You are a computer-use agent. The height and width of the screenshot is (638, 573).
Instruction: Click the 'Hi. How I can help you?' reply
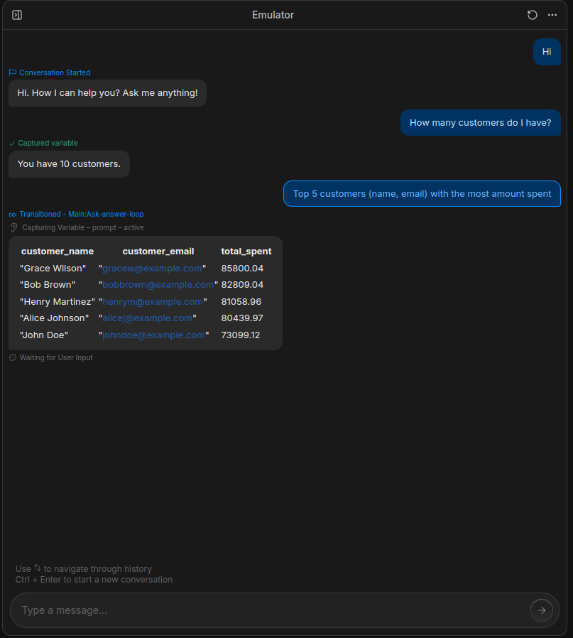pyautogui.click(x=107, y=93)
